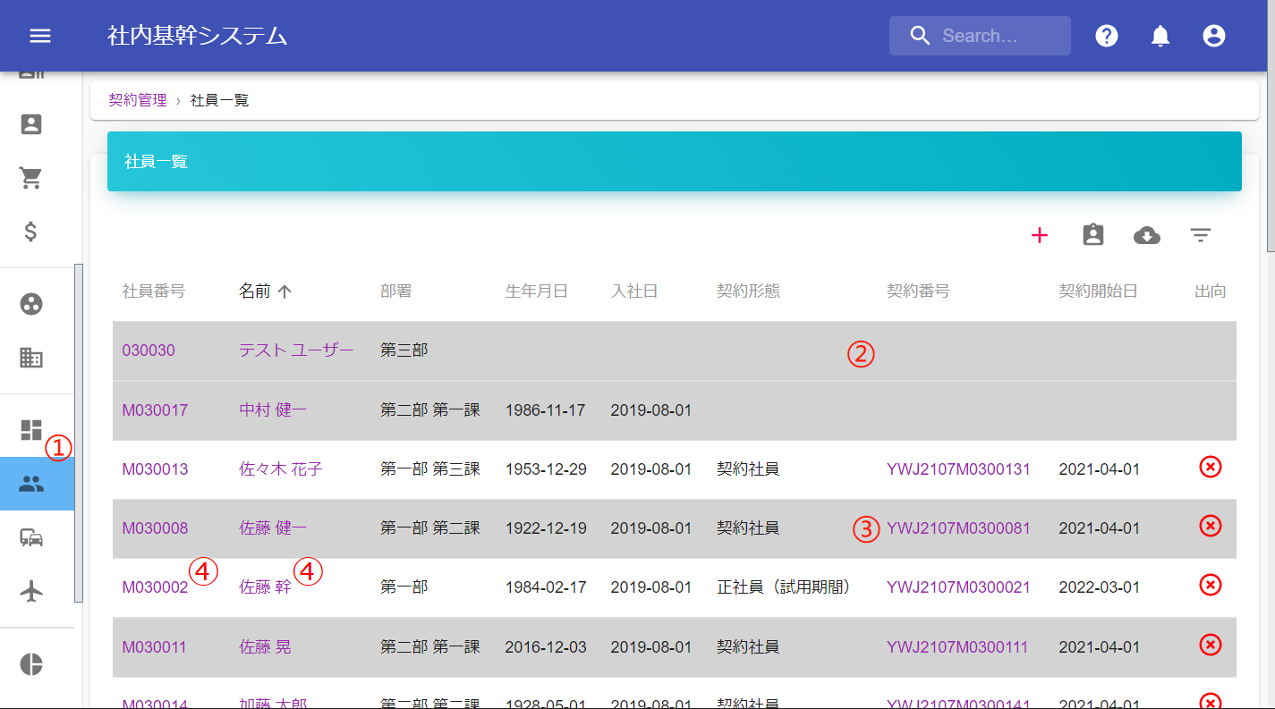
Task: Sort by the 名前 column header
Action: tap(255, 291)
